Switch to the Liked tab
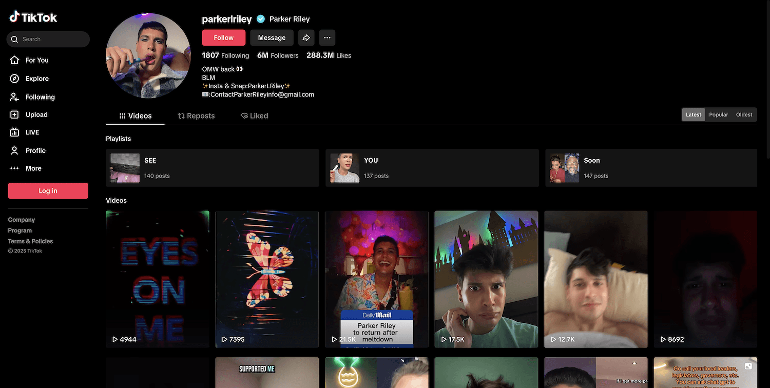770x388 pixels. [x=255, y=116]
